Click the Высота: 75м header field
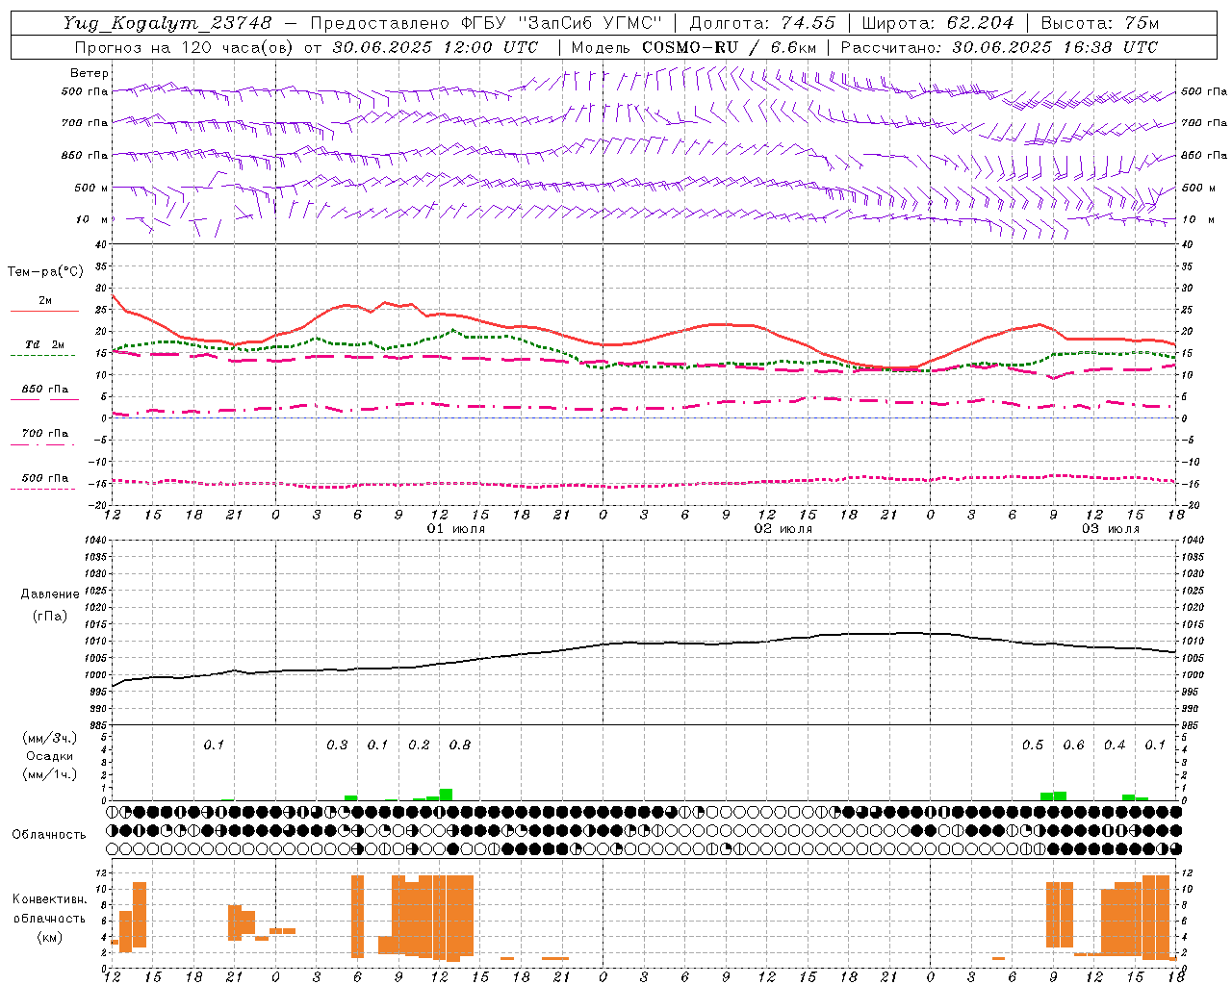 (1099, 23)
